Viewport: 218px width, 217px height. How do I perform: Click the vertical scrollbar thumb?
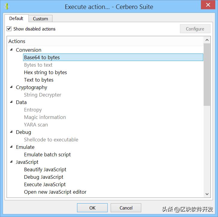pyautogui.click(x=207, y=75)
